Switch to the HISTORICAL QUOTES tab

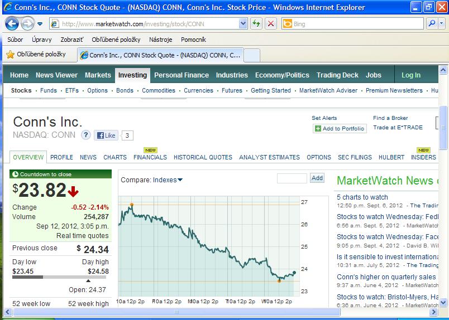click(x=203, y=157)
